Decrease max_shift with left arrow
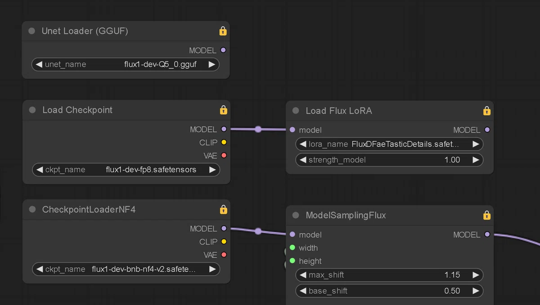This screenshot has height=305, width=540. pyautogui.click(x=303, y=275)
